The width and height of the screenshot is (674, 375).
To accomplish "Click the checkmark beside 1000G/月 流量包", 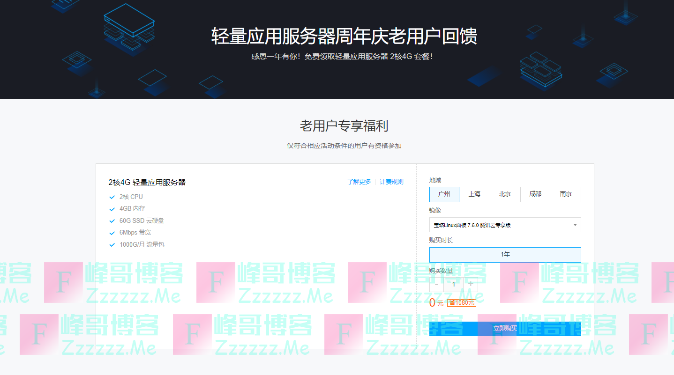I will (x=112, y=245).
